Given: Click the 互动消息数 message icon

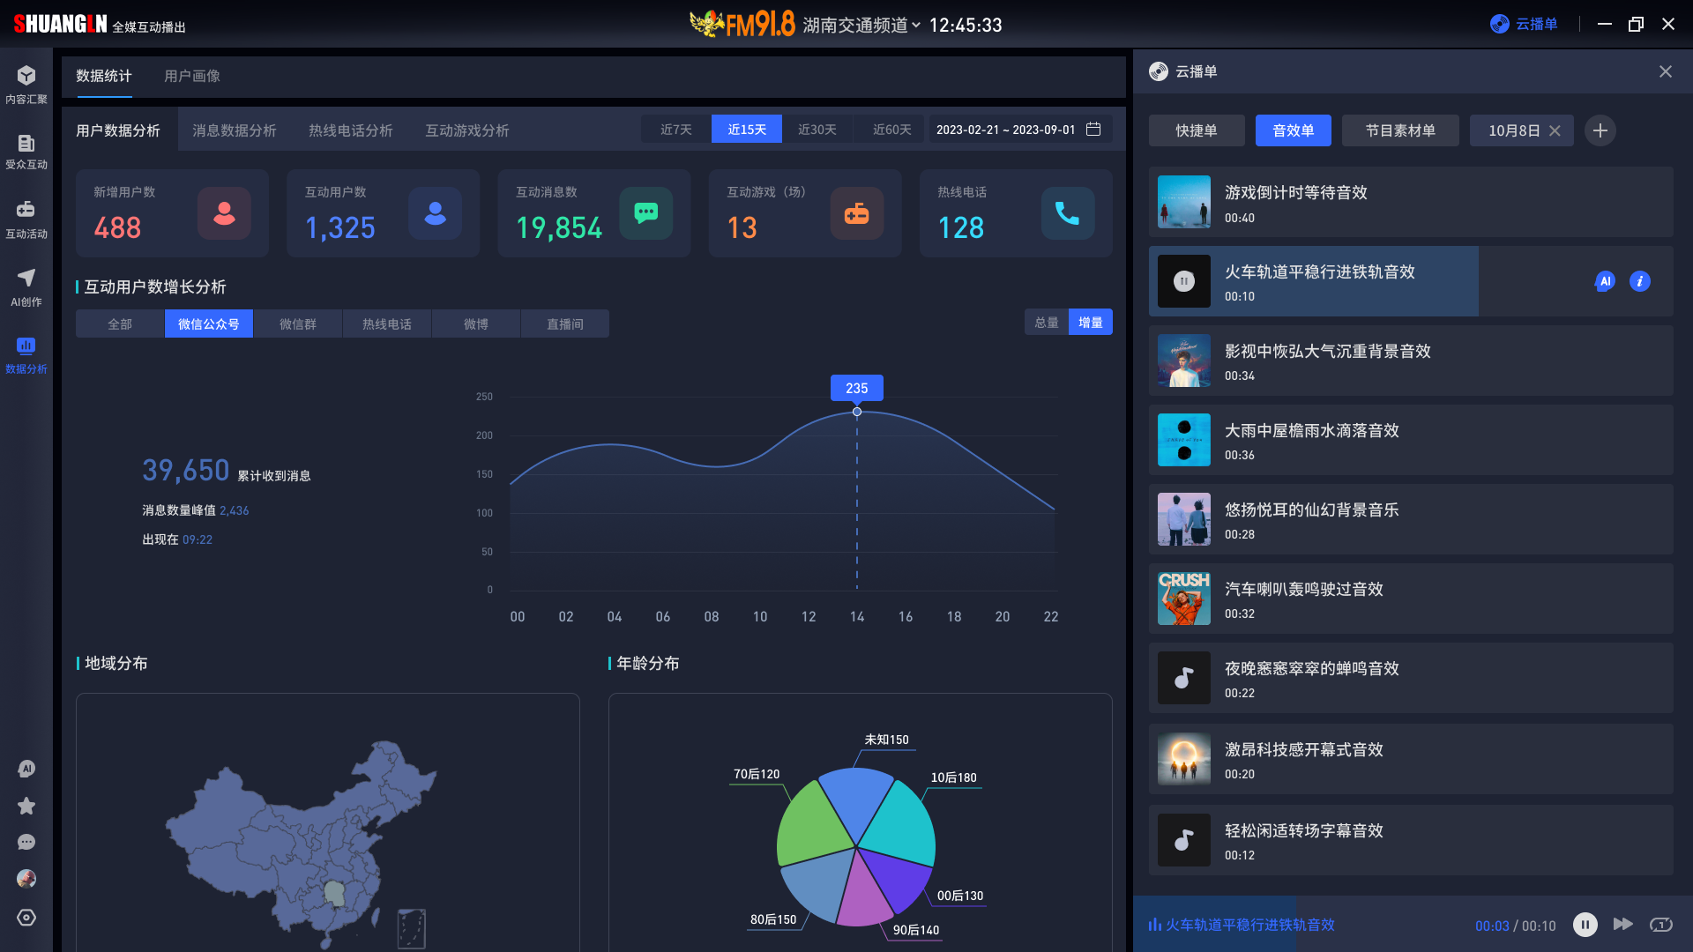Looking at the screenshot, I should point(645,213).
